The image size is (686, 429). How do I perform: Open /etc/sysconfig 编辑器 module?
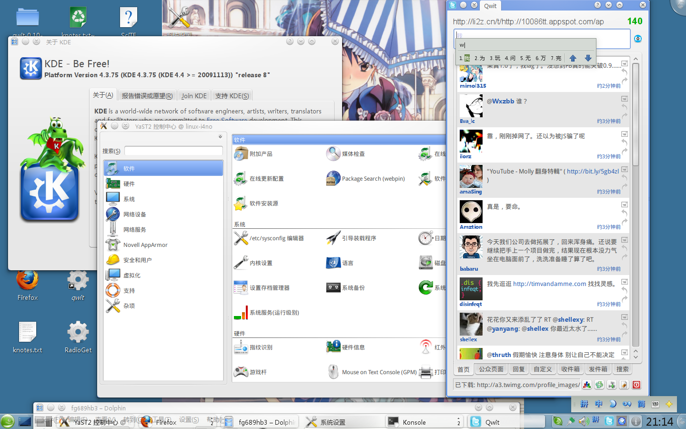tap(269, 238)
